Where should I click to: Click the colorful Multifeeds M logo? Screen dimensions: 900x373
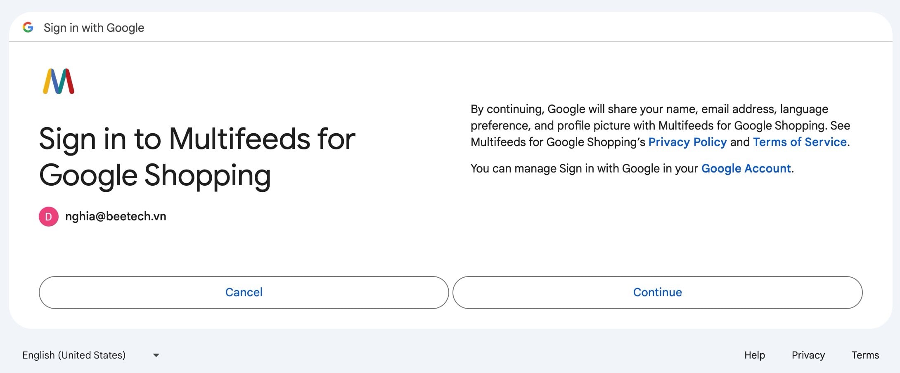[59, 81]
